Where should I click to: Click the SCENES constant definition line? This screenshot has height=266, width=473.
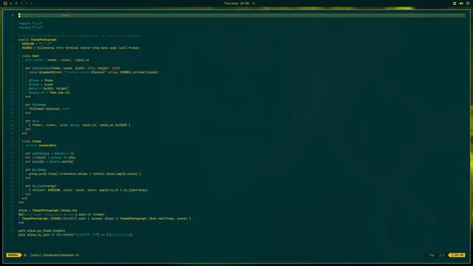point(81,47)
